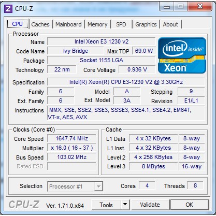Click the Max TDP value 69.0 W
This screenshot has width=216, height=216.
(x=144, y=51)
